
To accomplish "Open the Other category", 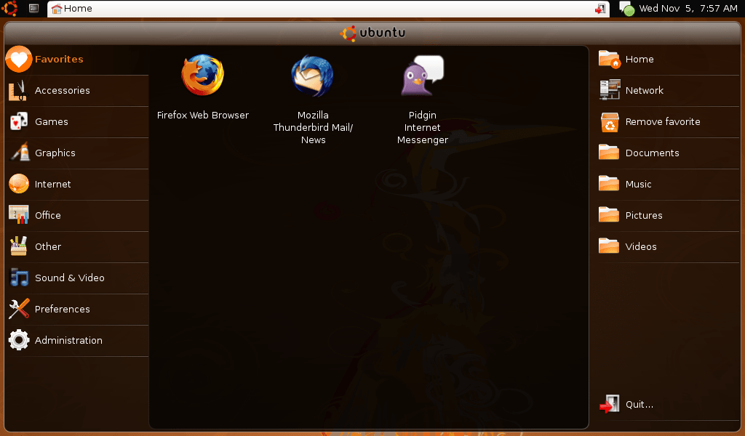I will coord(48,246).
